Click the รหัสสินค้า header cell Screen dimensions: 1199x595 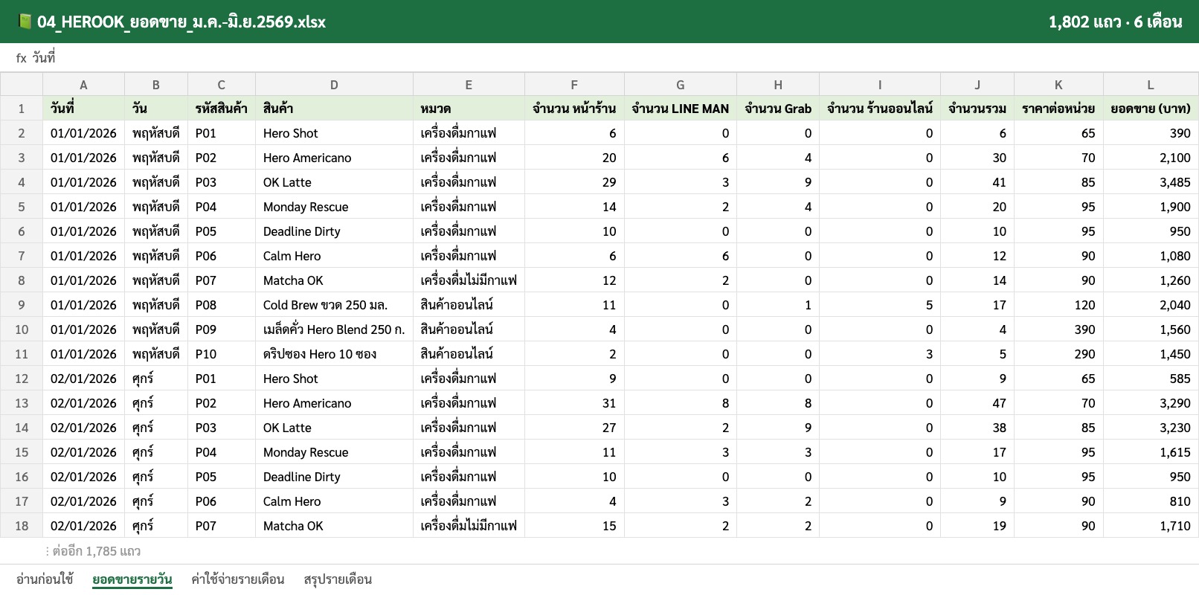click(x=222, y=109)
